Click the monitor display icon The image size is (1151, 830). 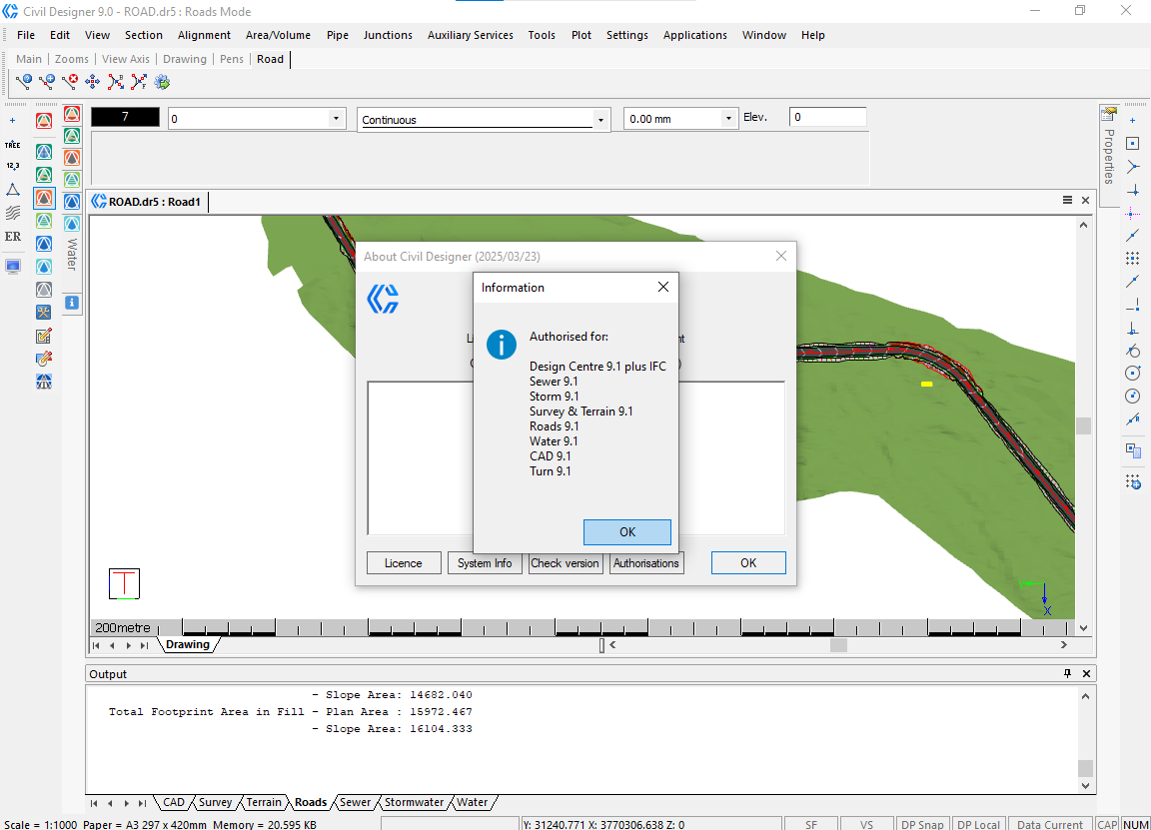12,267
